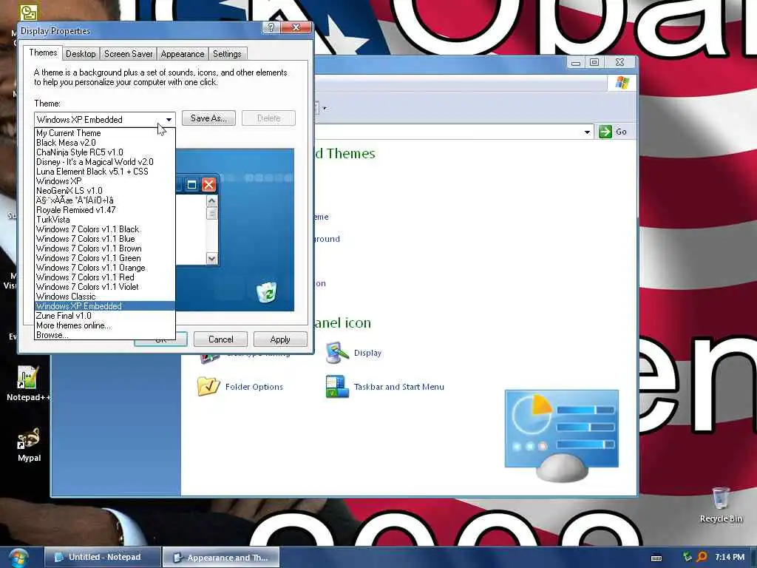Image resolution: width=757 pixels, height=568 pixels.
Task: Choose NeoGenX LS v1.0 theme
Action: [x=105, y=191]
